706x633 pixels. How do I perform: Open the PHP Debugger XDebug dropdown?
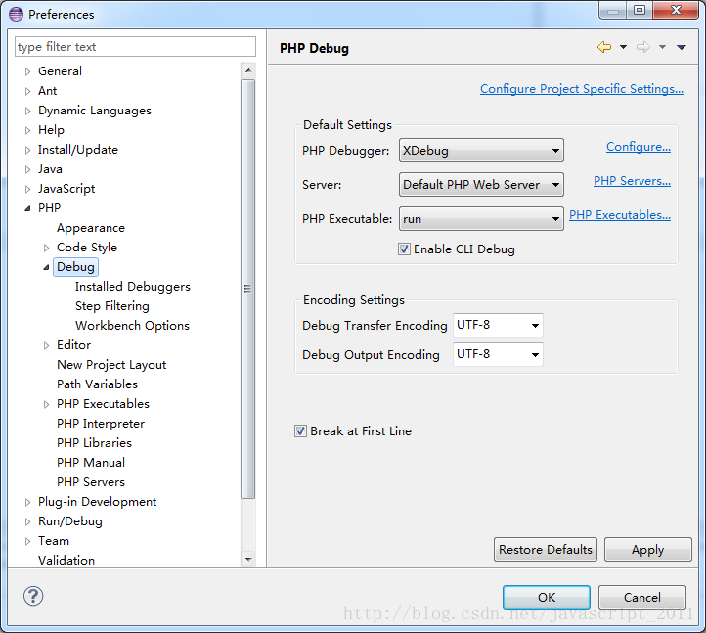481,150
